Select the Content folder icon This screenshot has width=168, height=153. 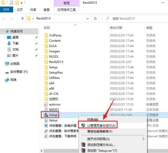point(46,41)
